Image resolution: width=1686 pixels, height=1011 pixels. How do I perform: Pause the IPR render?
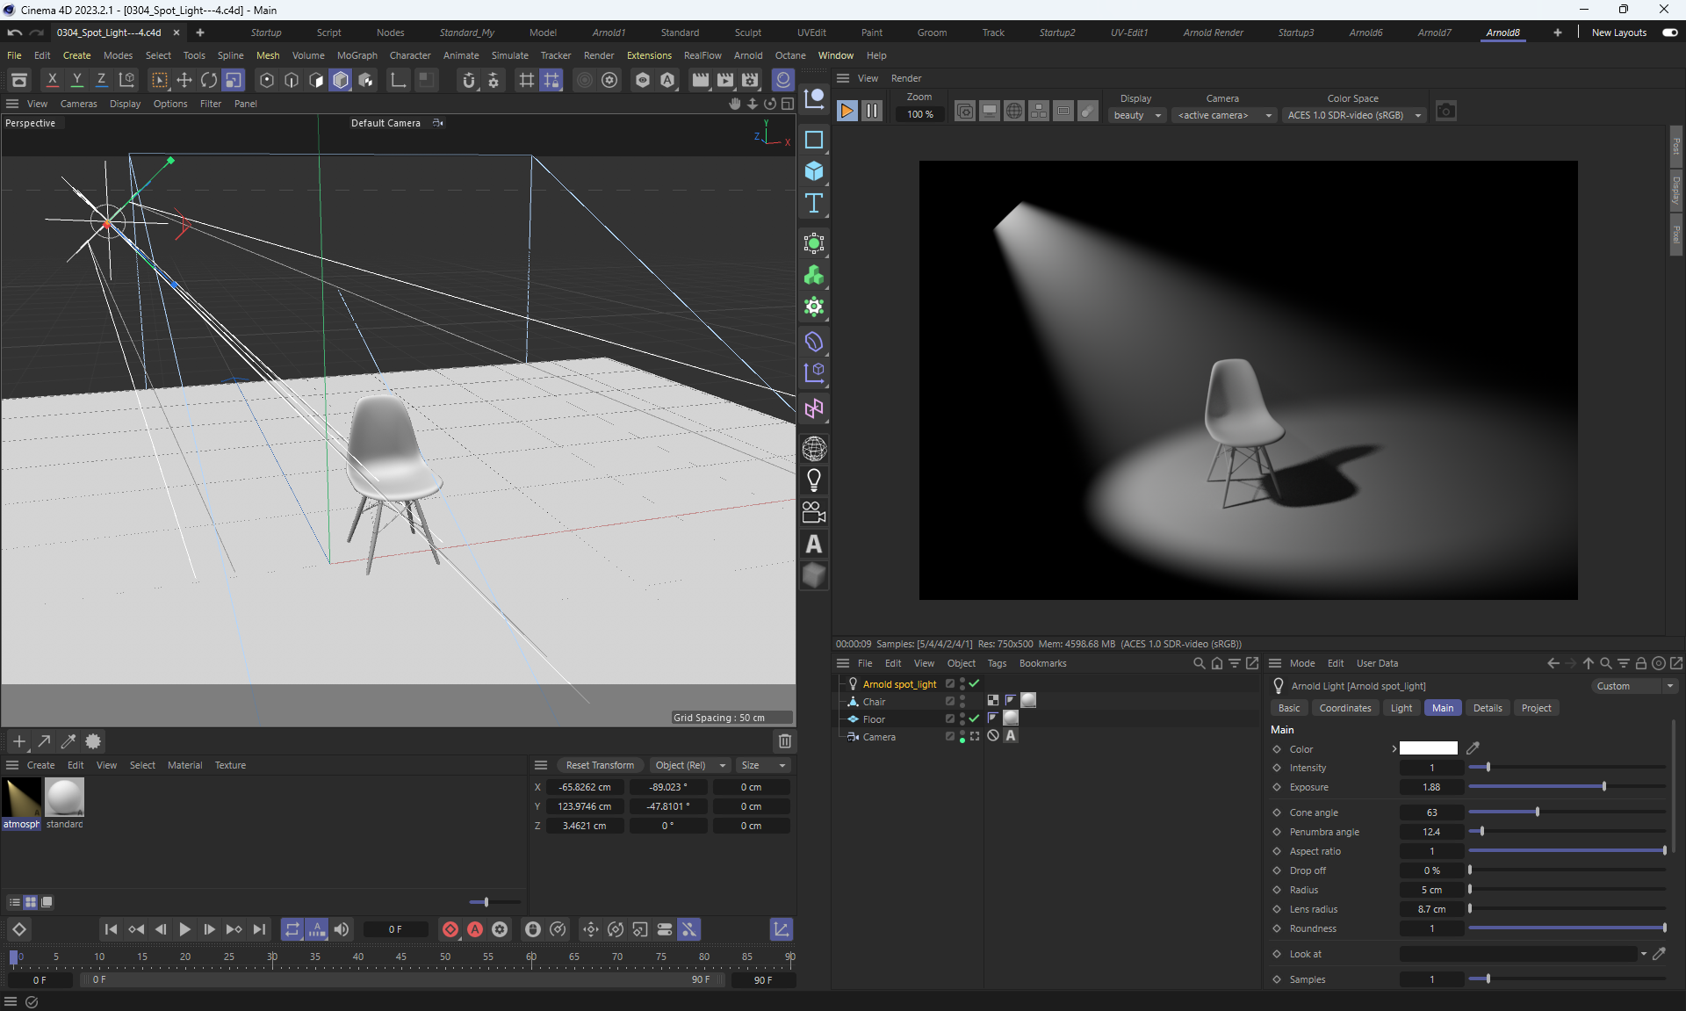point(872,111)
